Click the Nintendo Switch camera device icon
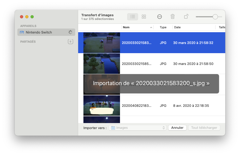The height and width of the screenshot is (155, 240). click(x=22, y=32)
